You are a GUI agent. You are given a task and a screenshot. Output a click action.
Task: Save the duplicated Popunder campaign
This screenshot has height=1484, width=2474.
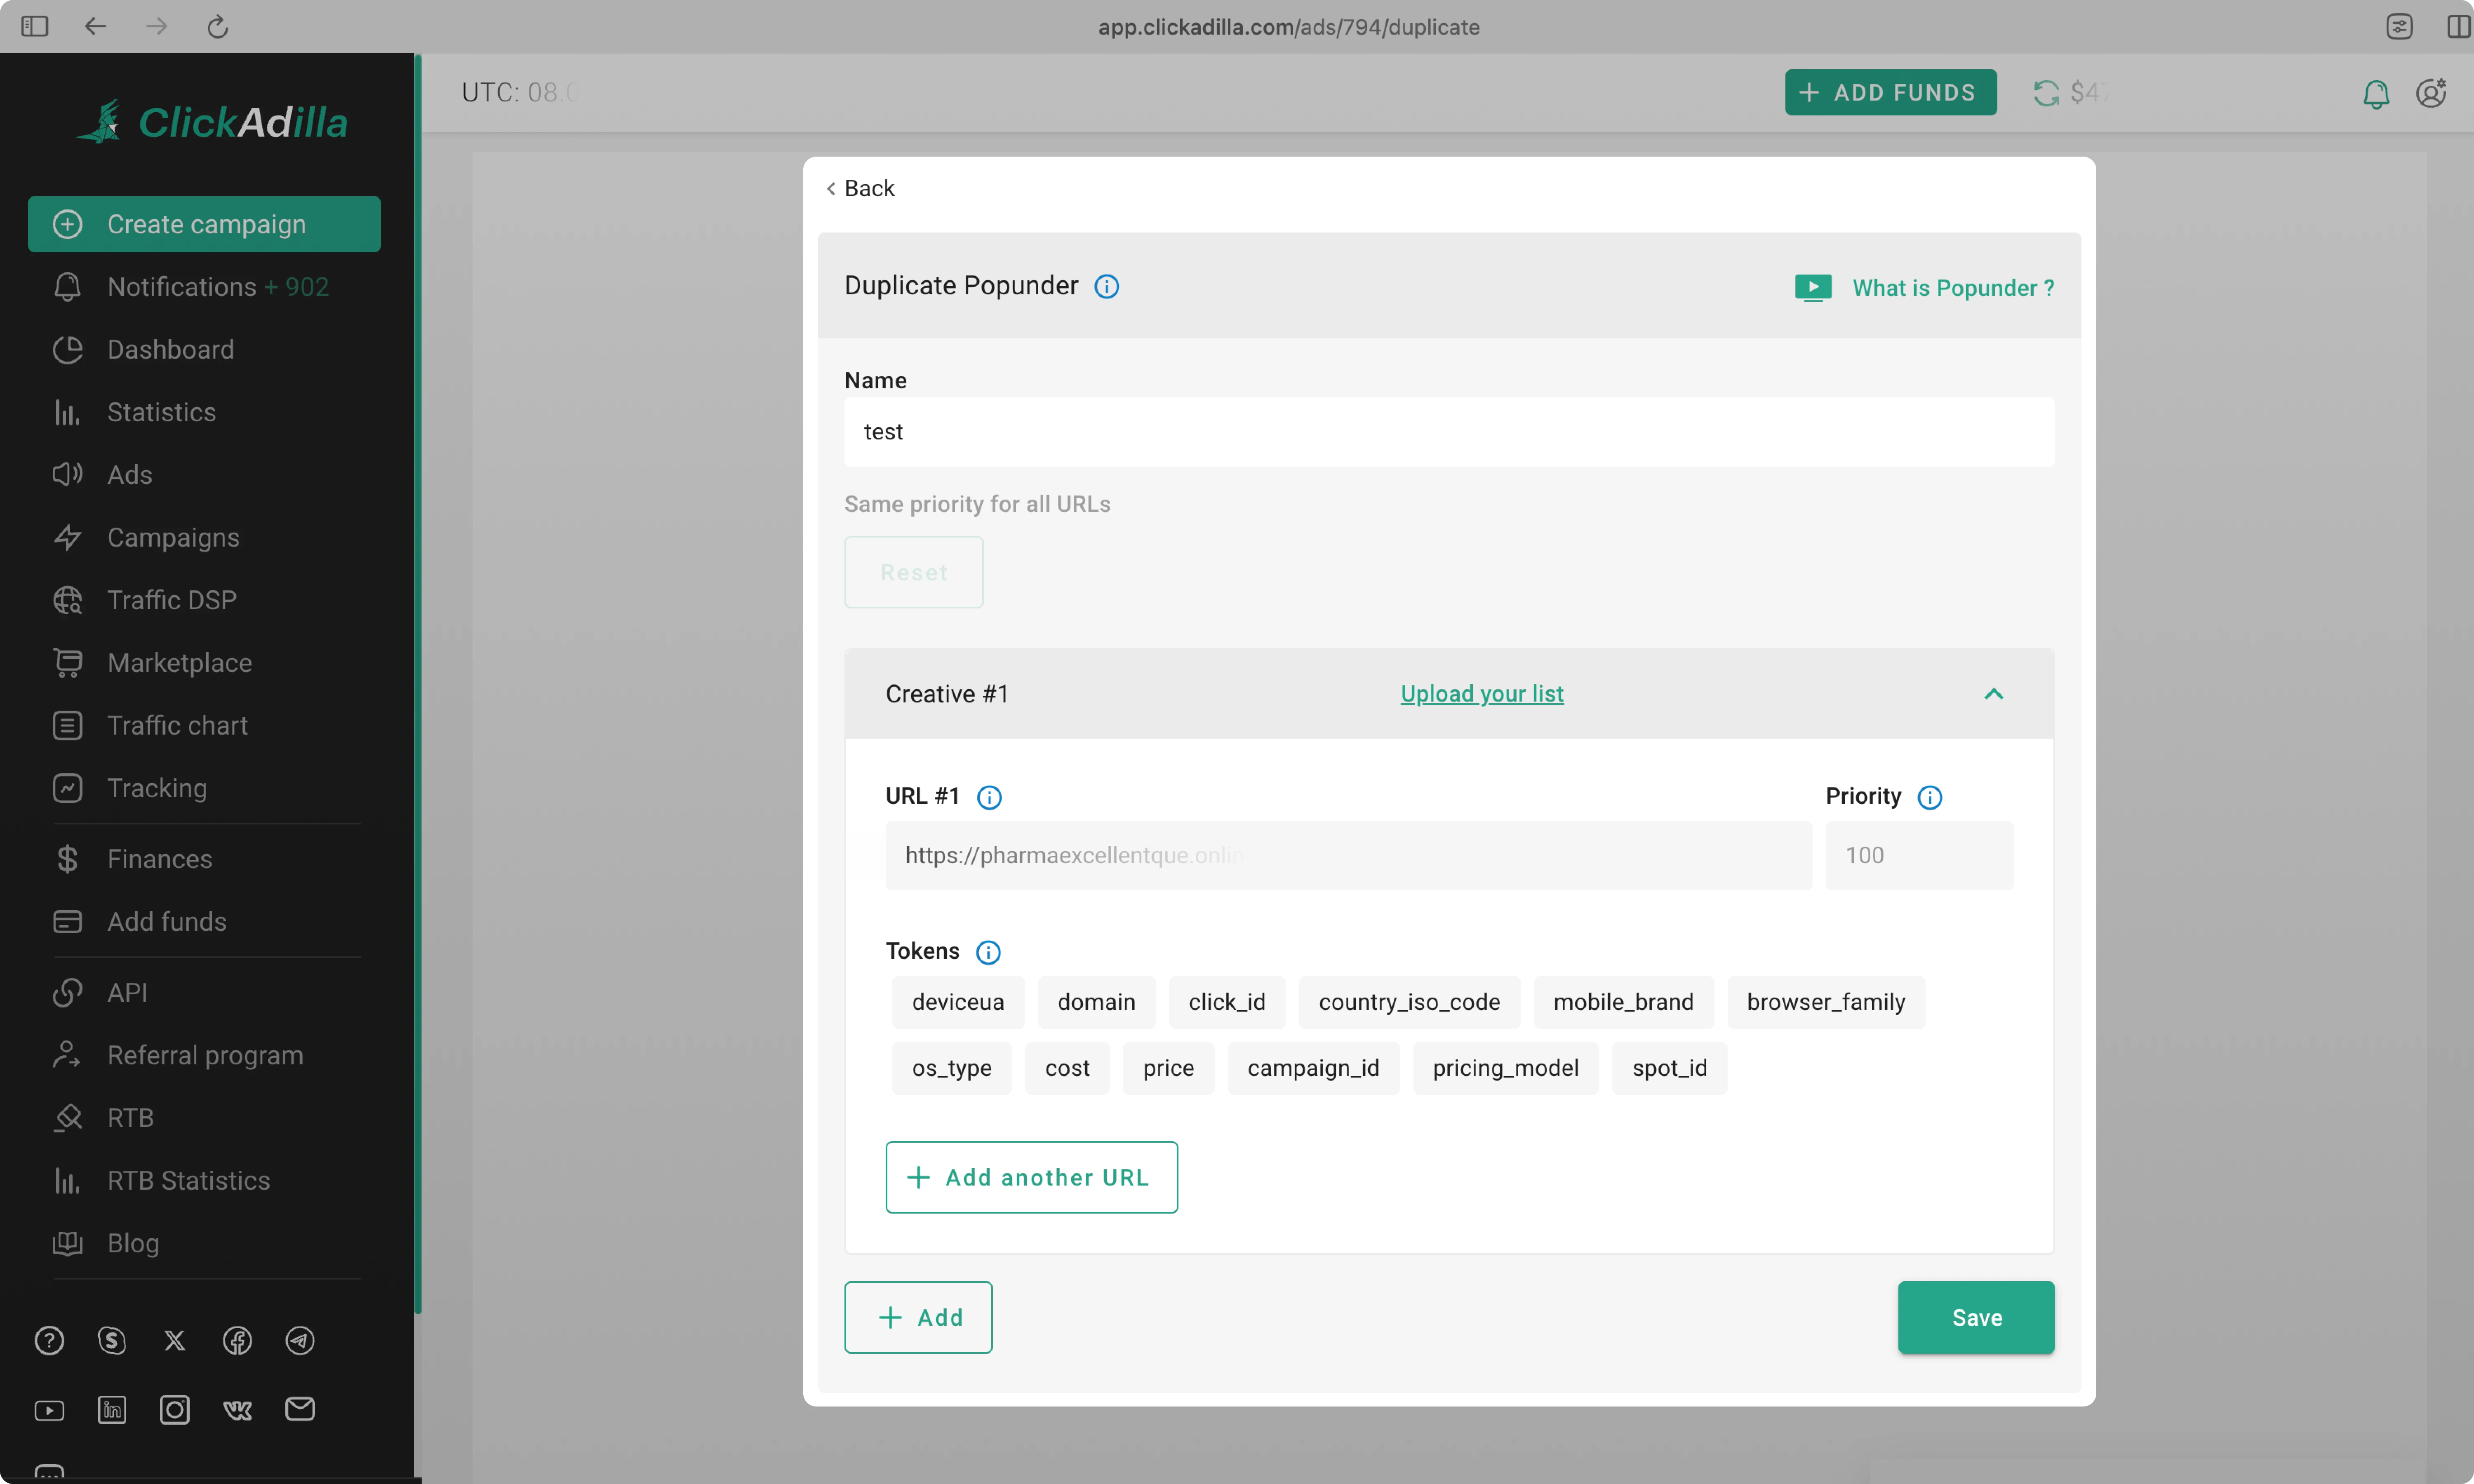click(x=1975, y=1317)
